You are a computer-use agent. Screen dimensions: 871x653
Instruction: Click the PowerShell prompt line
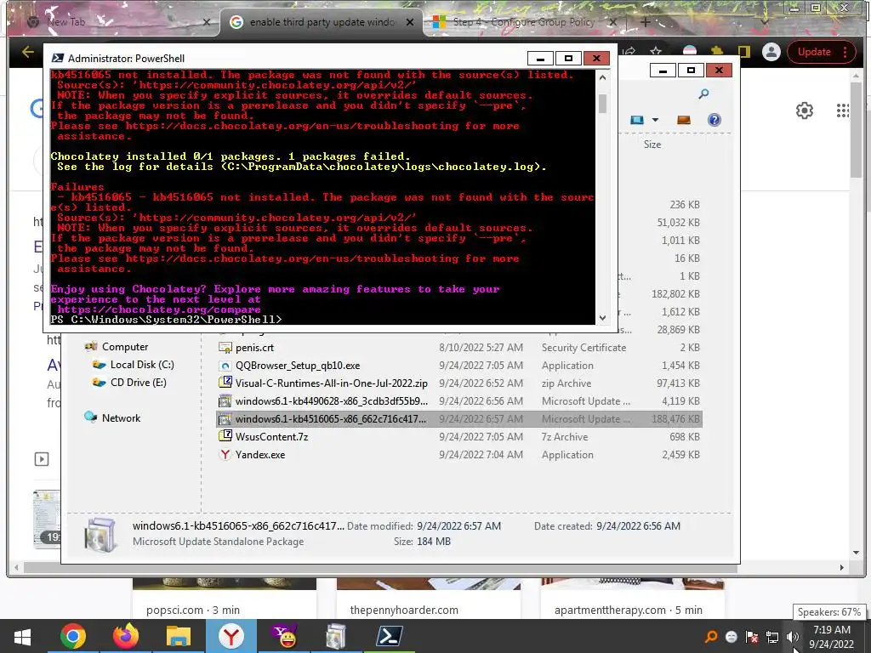tap(166, 320)
